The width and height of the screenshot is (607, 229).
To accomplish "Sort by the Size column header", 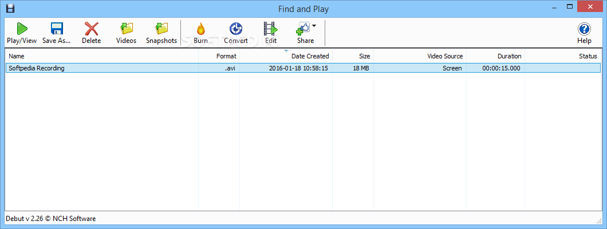I will pos(353,56).
